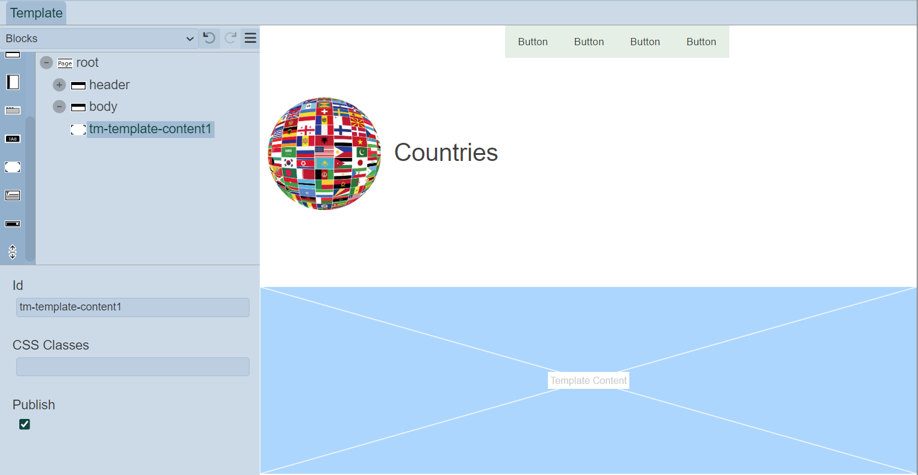Click the redo arrow icon
Viewport: 918px width, 475px height.
click(230, 38)
